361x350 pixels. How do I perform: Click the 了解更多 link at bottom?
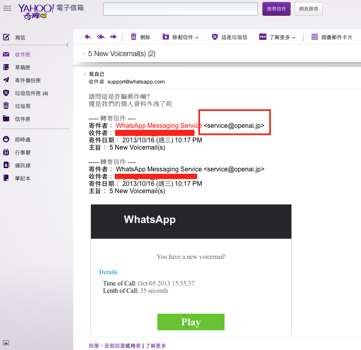[x=156, y=346]
